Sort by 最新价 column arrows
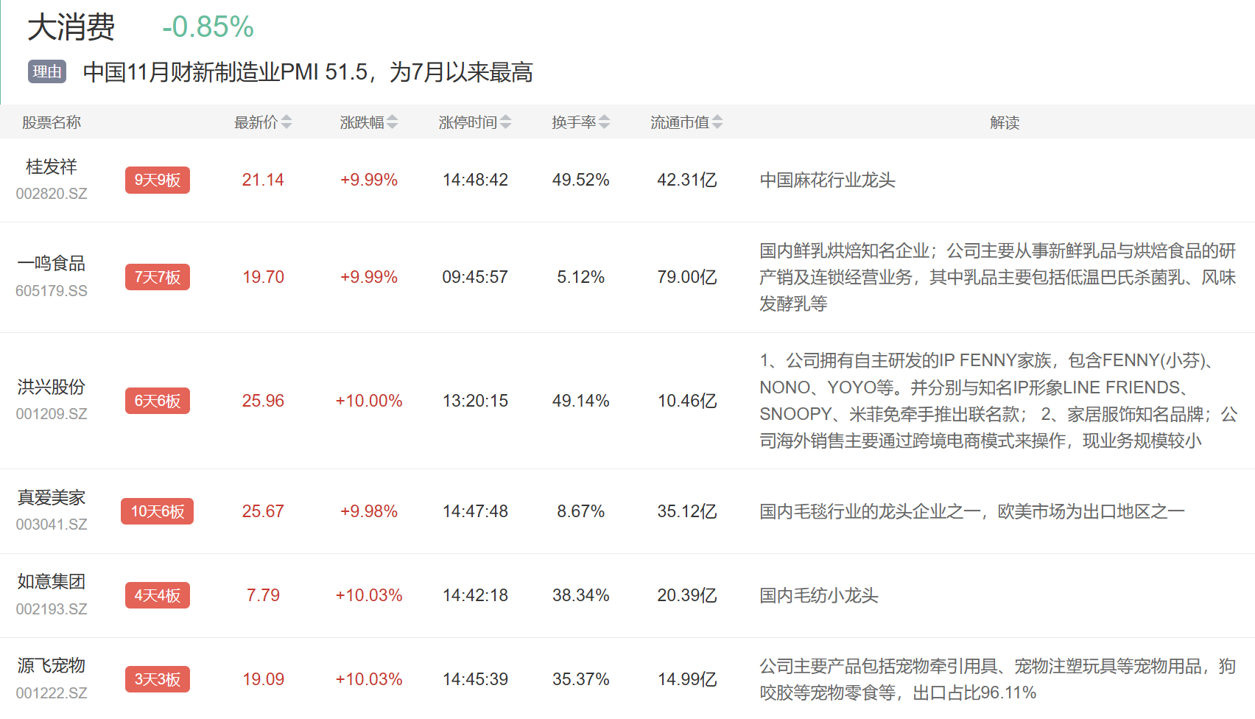This screenshot has height=719, width=1255. point(286,122)
